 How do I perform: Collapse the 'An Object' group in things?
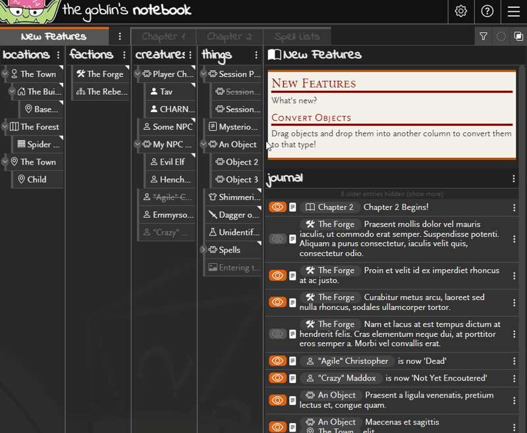(204, 144)
